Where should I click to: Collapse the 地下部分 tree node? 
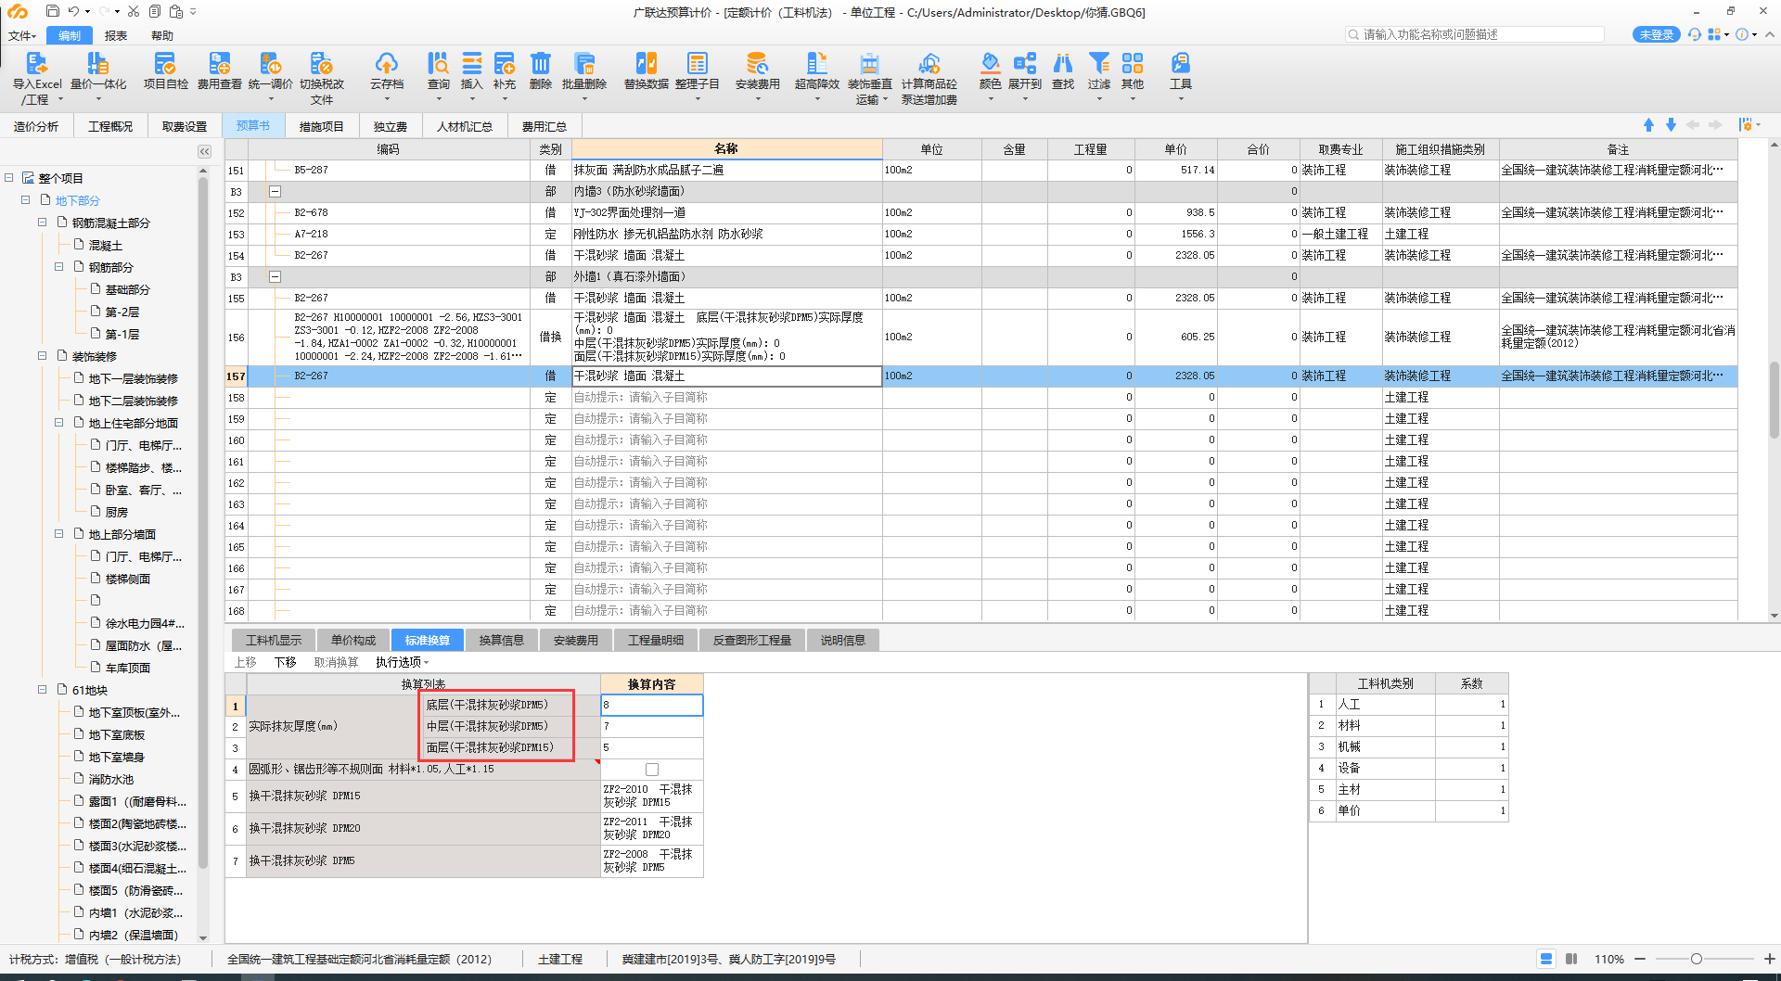[26, 199]
